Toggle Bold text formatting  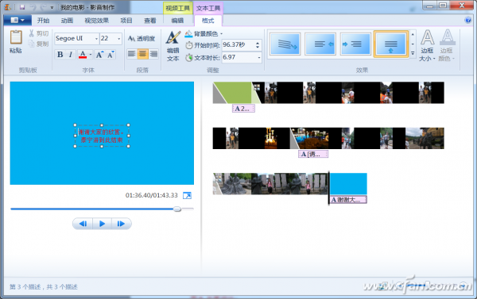60,55
